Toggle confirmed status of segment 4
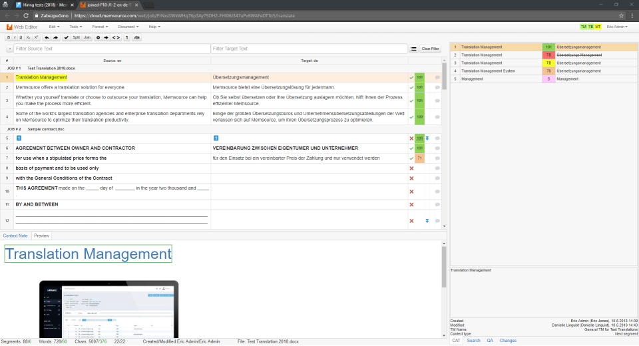639x346 pixels. [411, 117]
